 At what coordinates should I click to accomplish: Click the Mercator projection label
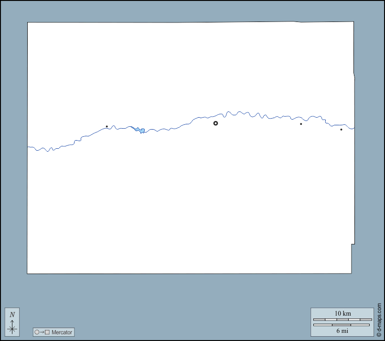point(62,332)
